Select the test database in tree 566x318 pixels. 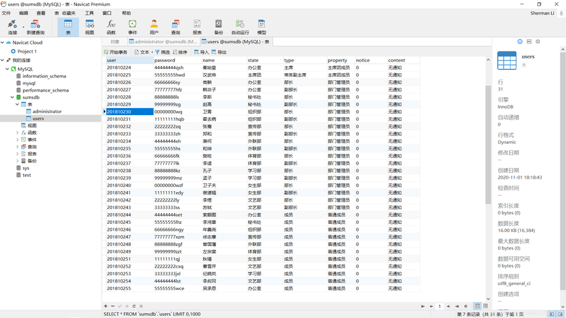point(27,175)
